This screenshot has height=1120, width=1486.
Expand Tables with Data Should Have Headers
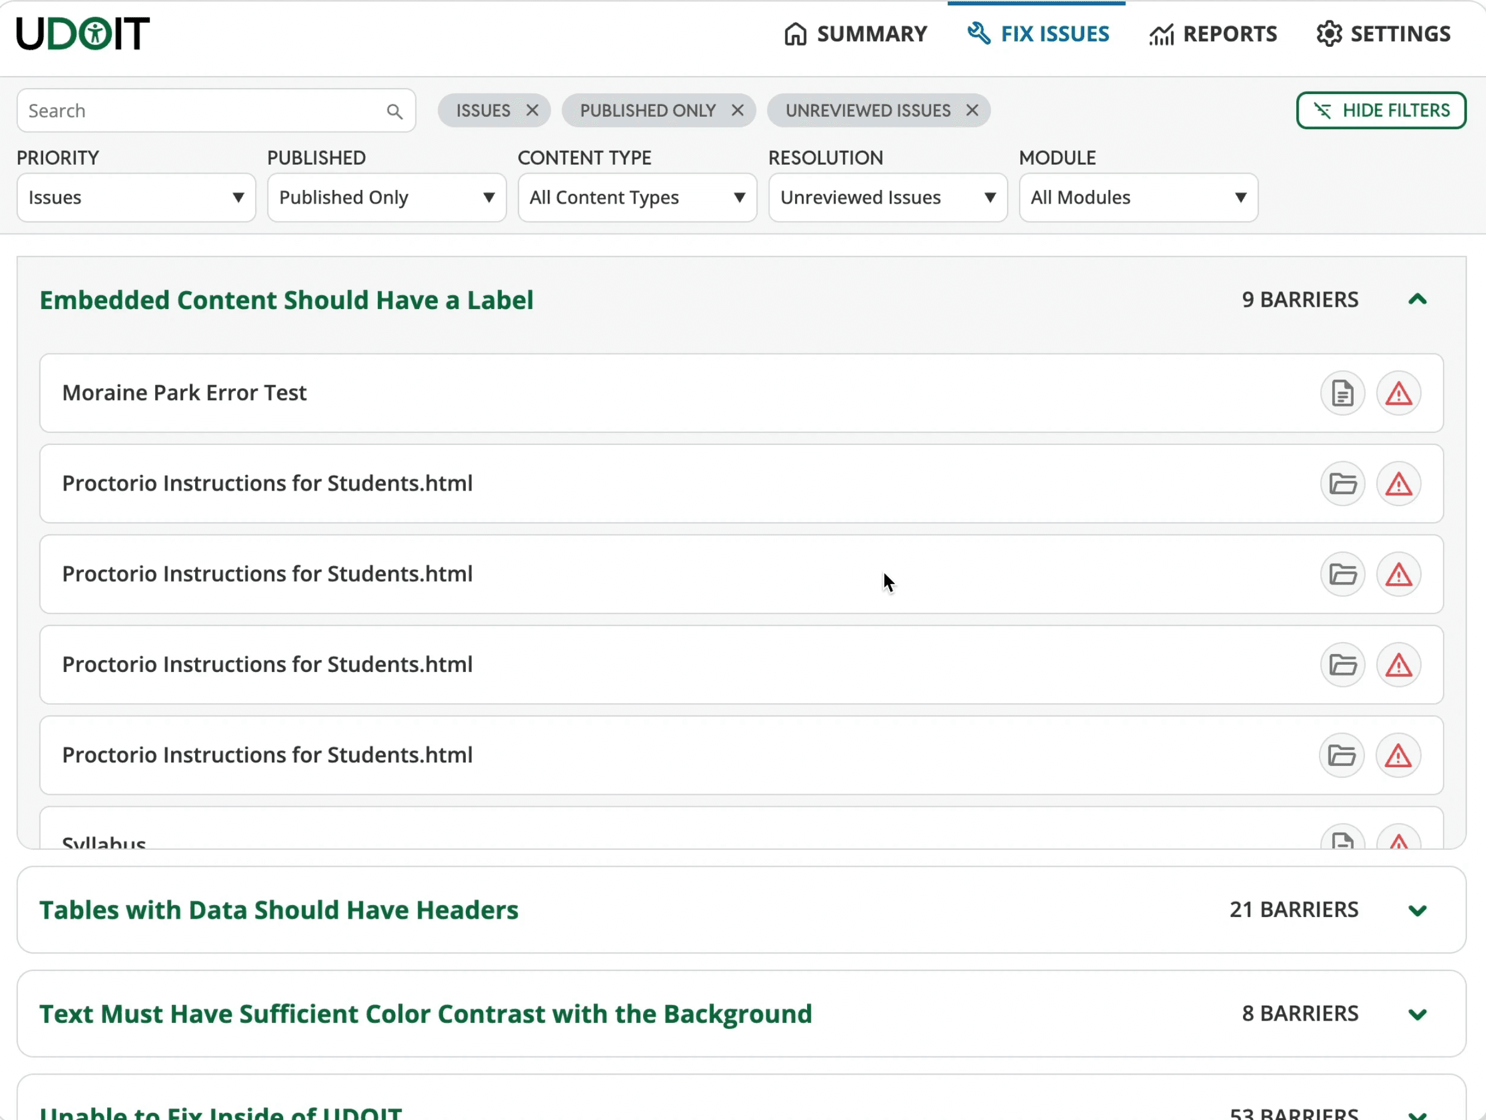coord(1417,910)
